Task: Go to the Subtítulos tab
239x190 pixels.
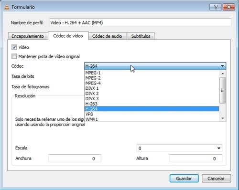Action: pos(141,36)
